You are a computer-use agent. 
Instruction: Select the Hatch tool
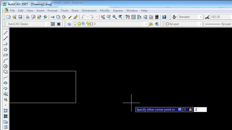click(6, 111)
